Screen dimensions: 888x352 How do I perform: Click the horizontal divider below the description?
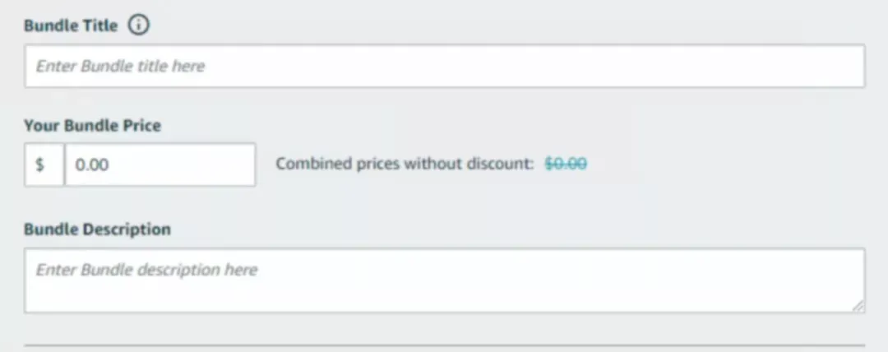point(445,345)
